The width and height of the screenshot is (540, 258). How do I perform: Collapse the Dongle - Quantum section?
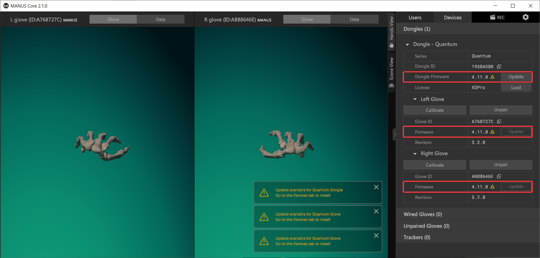tap(407, 44)
